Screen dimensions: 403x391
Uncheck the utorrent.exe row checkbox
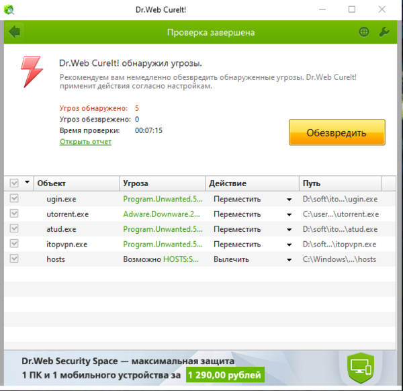coord(14,214)
